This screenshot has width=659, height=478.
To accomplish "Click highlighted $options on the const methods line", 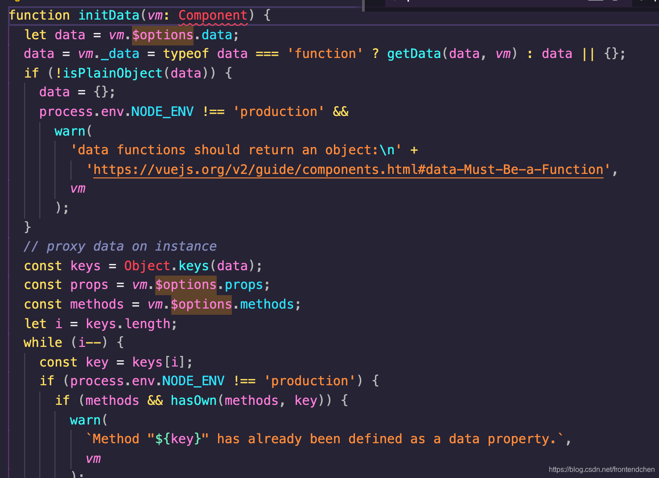I will coord(201,304).
